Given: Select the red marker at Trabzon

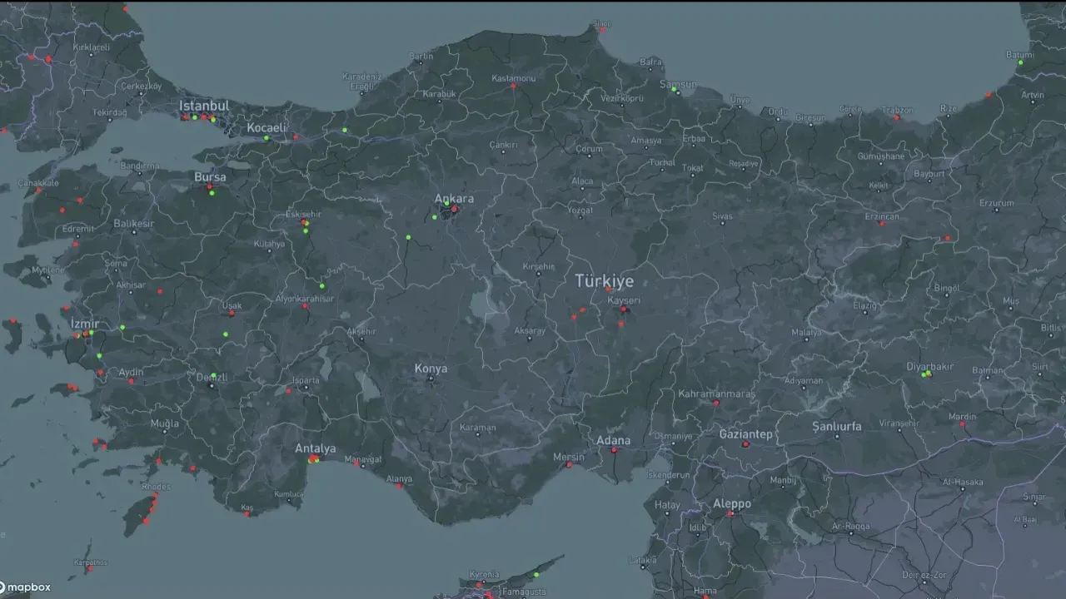Looking at the screenshot, I should point(896,117).
